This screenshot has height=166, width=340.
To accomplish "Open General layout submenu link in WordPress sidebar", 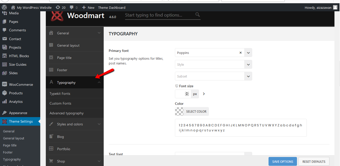I will click(14, 138).
